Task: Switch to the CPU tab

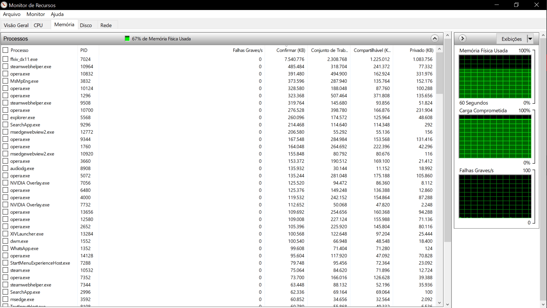Action: (38, 25)
